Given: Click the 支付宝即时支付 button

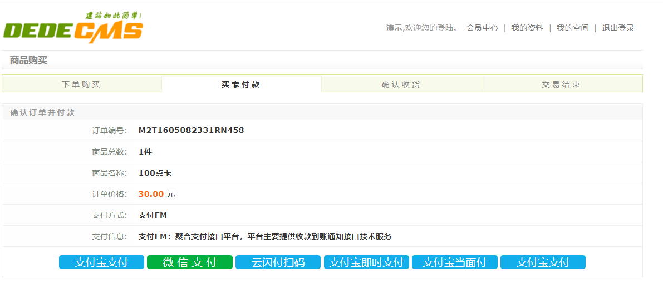Looking at the screenshot, I should [367, 262].
